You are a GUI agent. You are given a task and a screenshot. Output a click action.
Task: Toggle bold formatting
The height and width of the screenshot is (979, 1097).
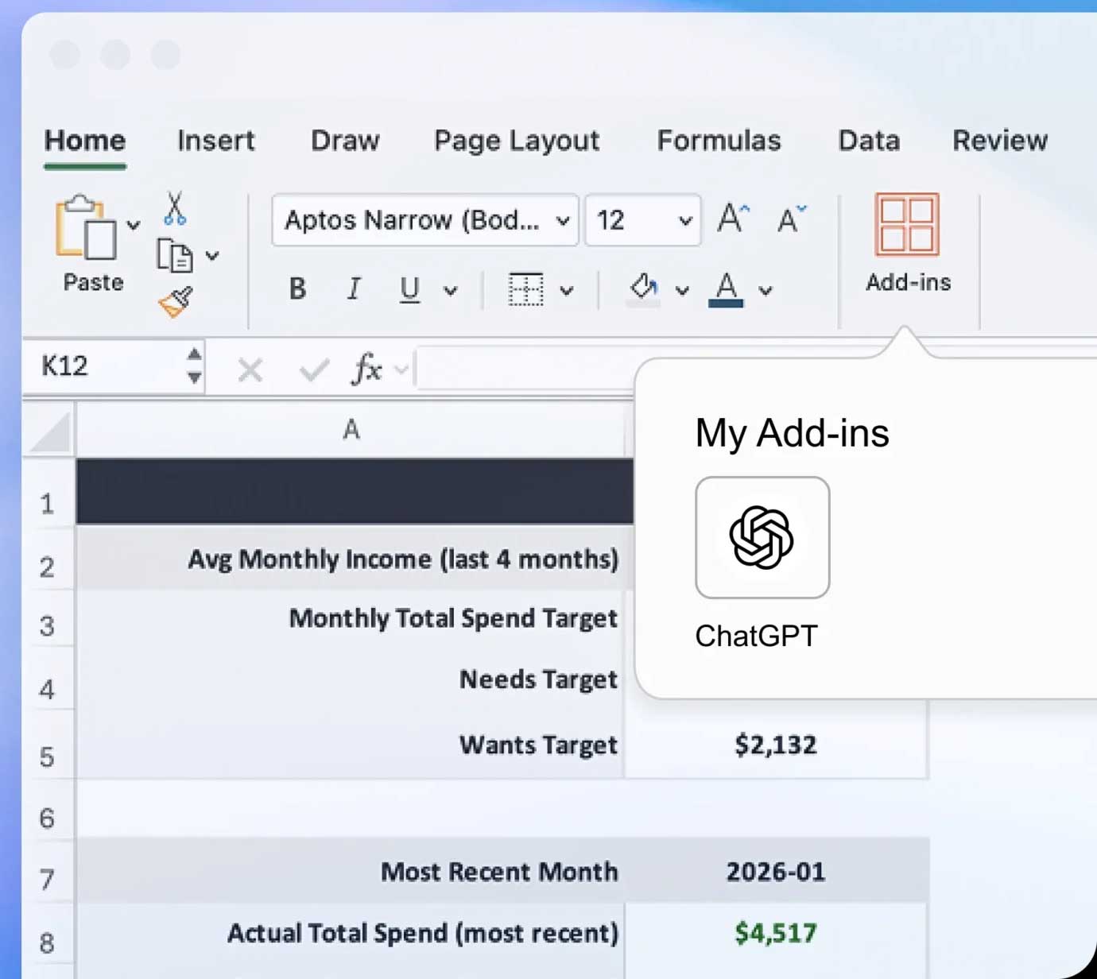(297, 288)
